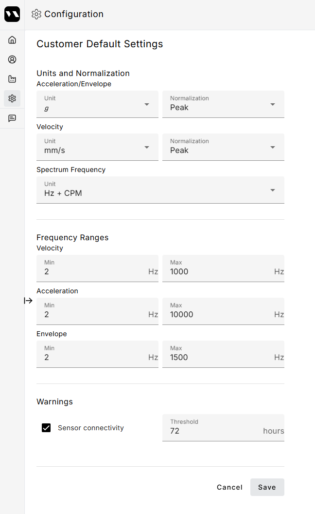Image resolution: width=315 pixels, height=514 pixels.
Task: Edit the Envelope Max frequency field
Action: (219, 357)
